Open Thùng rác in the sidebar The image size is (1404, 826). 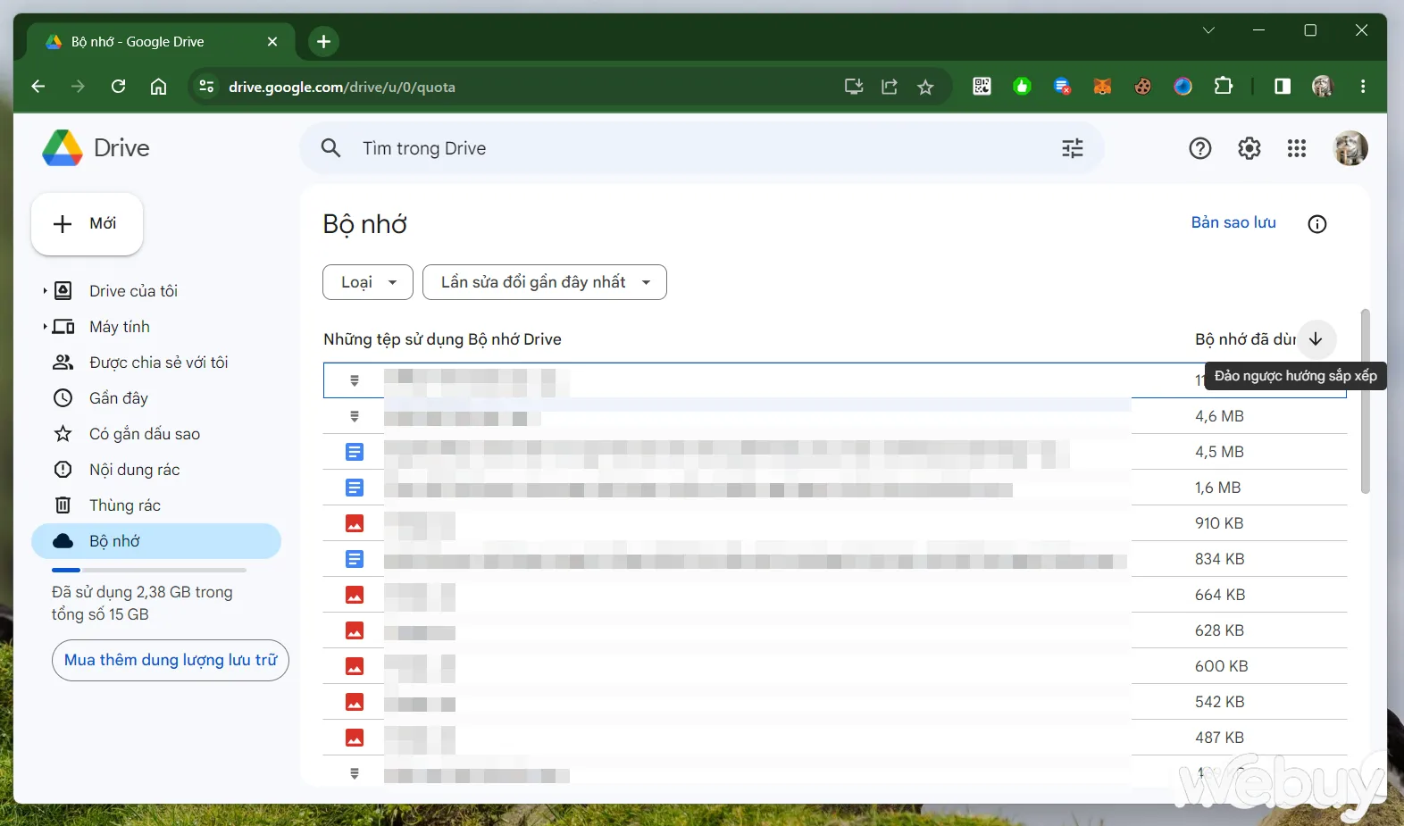coord(124,505)
